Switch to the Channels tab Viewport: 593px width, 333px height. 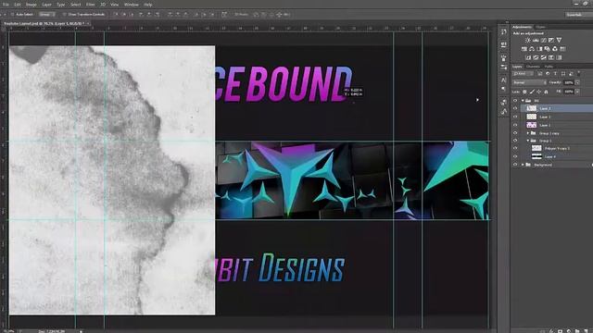click(533, 67)
